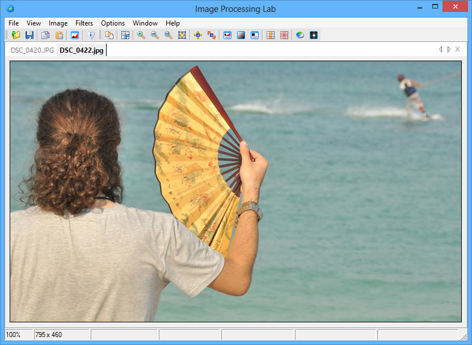Save image with the floppy disk icon
The image size is (472, 345).
click(x=29, y=35)
